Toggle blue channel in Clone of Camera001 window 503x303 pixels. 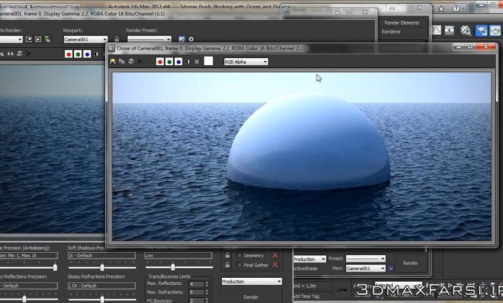point(179,61)
